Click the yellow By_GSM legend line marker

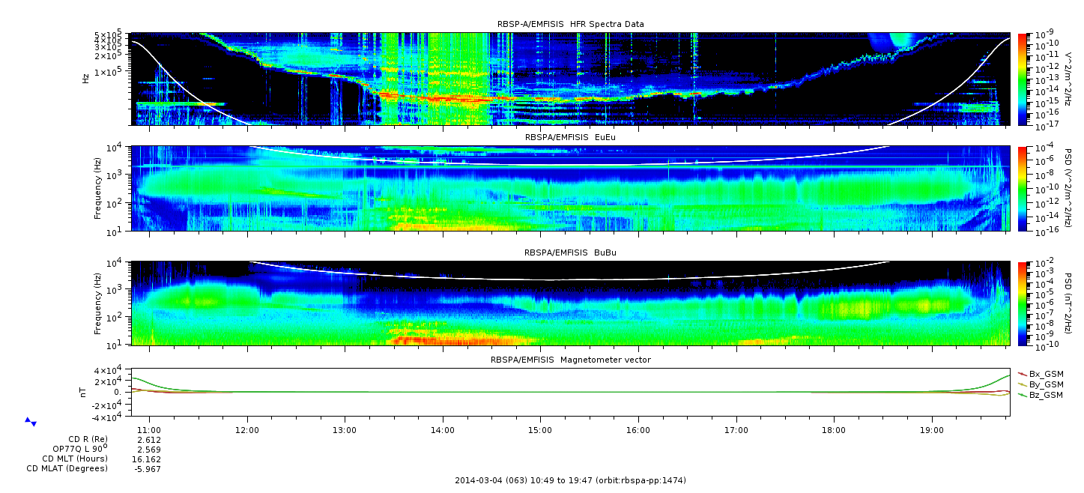tap(1022, 384)
